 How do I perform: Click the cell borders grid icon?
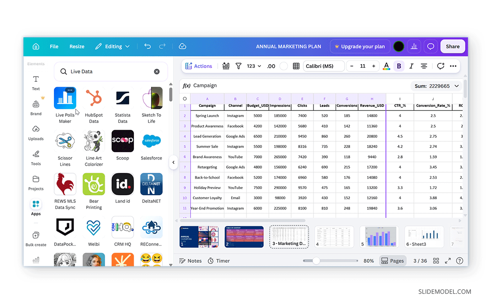coord(296,66)
